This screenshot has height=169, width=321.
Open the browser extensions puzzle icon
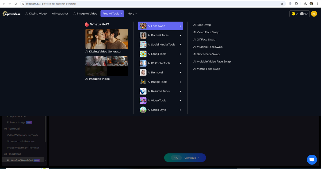coord(296,4)
